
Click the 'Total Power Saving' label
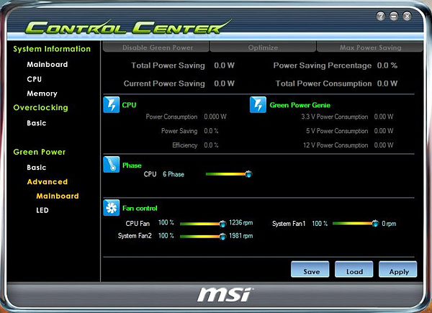[168, 65]
